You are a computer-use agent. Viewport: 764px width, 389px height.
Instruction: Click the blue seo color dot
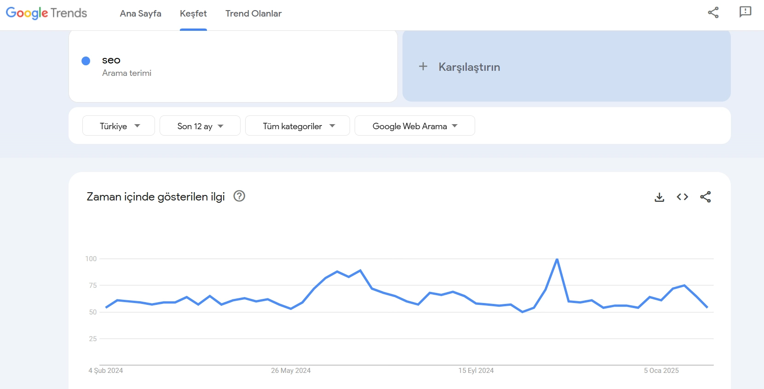pyautogui.click(x=86, y=61)
